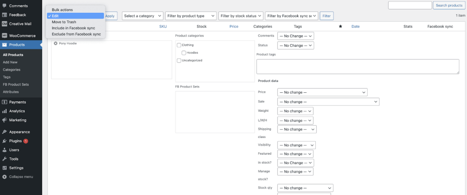Screen dimensions: 467x195
Task: Enable the Uncategorized category checkbox
Action: (179, 60)
